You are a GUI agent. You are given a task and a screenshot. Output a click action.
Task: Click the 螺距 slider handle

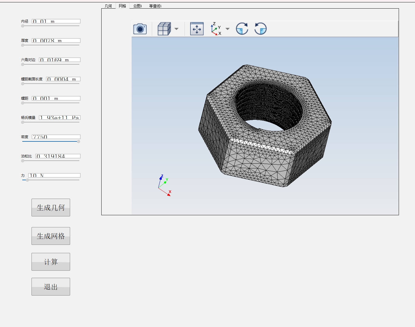point(23,103)
